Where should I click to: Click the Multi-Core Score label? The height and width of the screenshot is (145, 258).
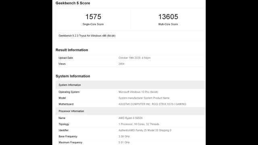click(x=168, y=24)
